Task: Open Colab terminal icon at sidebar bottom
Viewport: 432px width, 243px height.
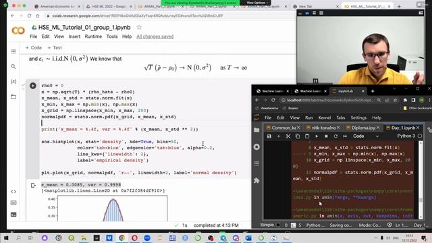Action: 13,215
